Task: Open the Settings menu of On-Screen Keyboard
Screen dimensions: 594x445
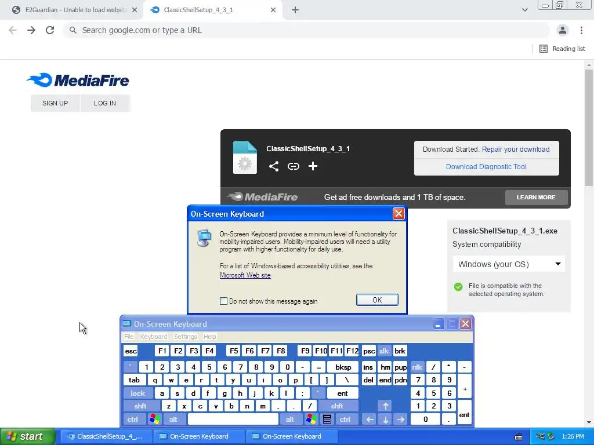Action: pos(185,337)
